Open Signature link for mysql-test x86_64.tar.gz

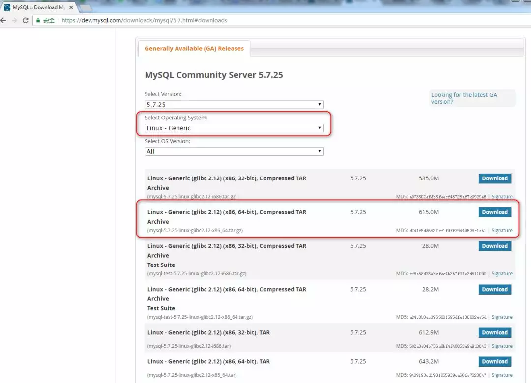pos(502,317)
